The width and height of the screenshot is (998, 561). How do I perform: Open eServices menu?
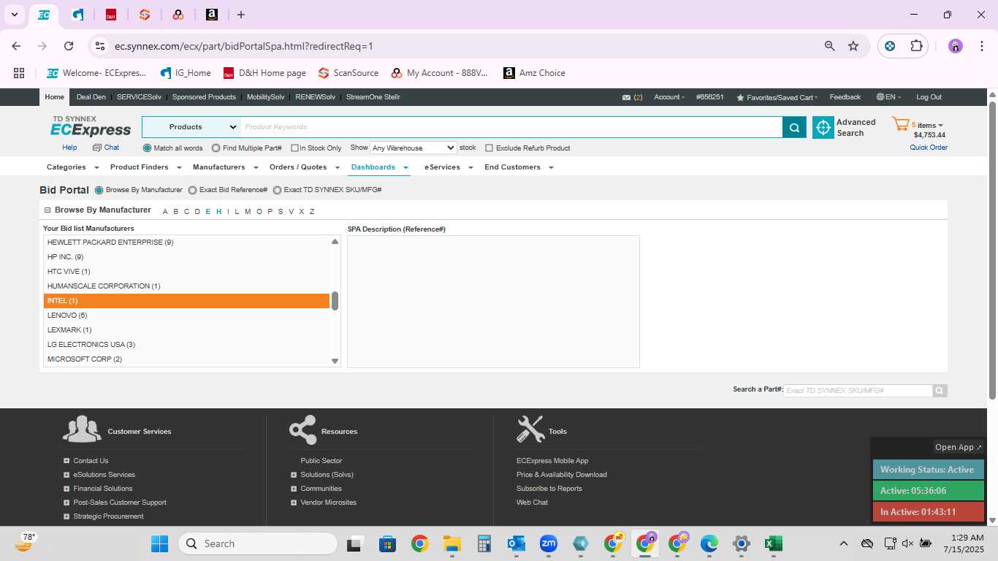(449, 167)
